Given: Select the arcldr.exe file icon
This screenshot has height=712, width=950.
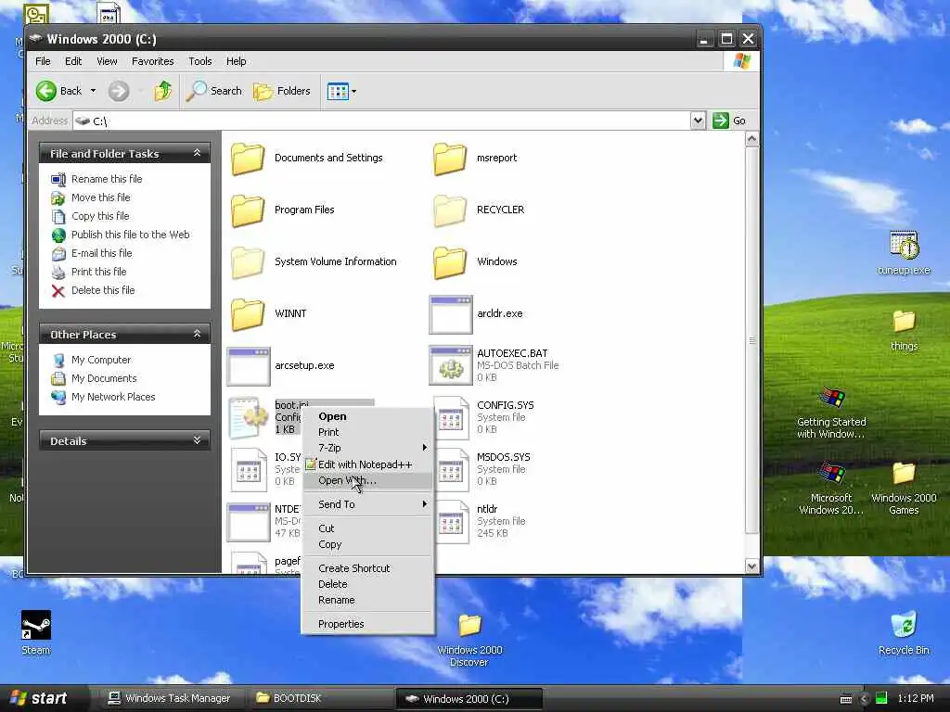Looking at the screenshot, I should coord(450,314).
